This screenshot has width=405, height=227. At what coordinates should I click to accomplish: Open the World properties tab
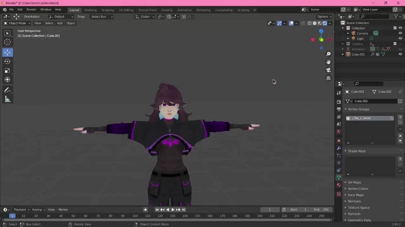point(339,131)
